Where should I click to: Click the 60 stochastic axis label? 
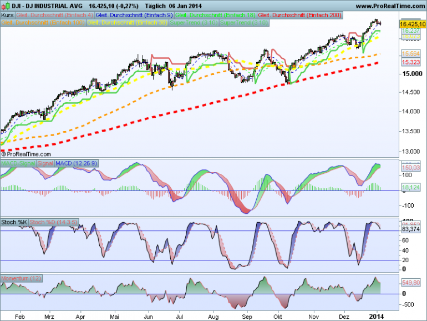405,240
